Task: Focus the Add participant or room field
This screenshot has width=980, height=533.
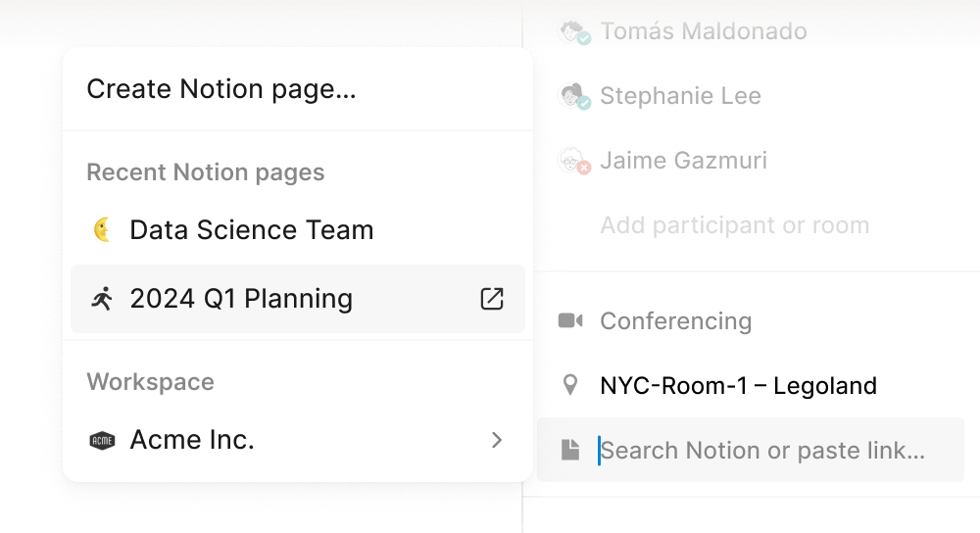Action: 734,225
